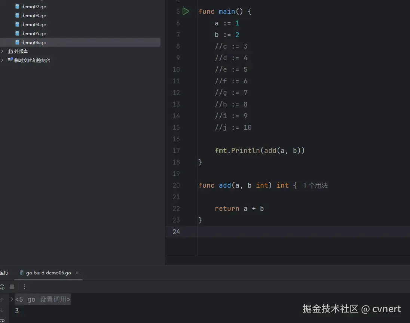Expand the 外部库 node

coord(2,51)
